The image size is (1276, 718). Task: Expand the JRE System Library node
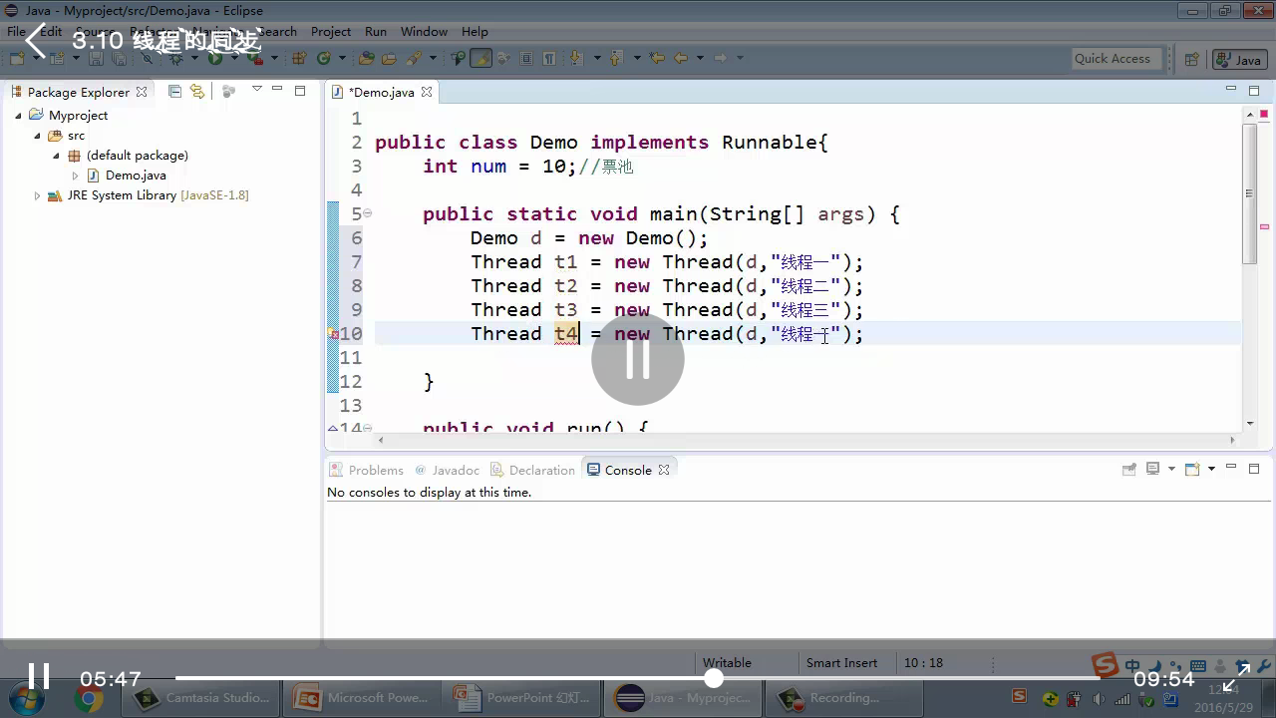(x=37, y=195)
